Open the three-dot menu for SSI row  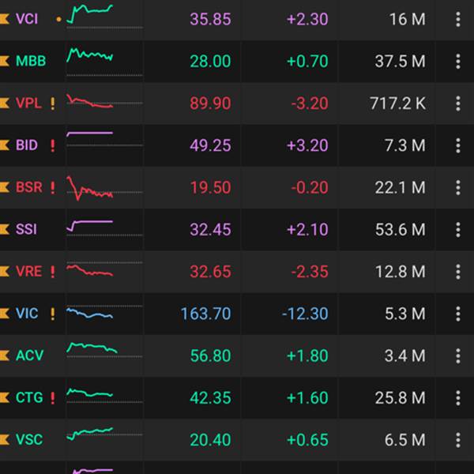click(457, 230)
